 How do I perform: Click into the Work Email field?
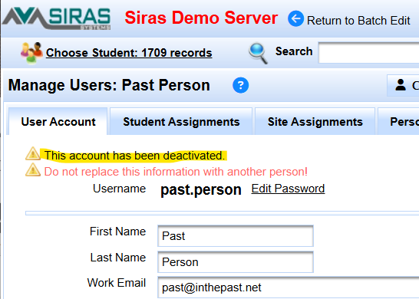tap(289, 287)
